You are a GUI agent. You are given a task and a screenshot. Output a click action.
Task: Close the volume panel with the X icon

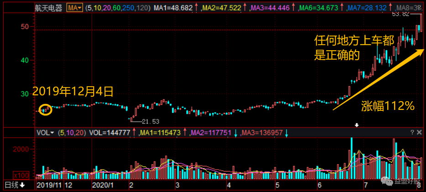420,132
